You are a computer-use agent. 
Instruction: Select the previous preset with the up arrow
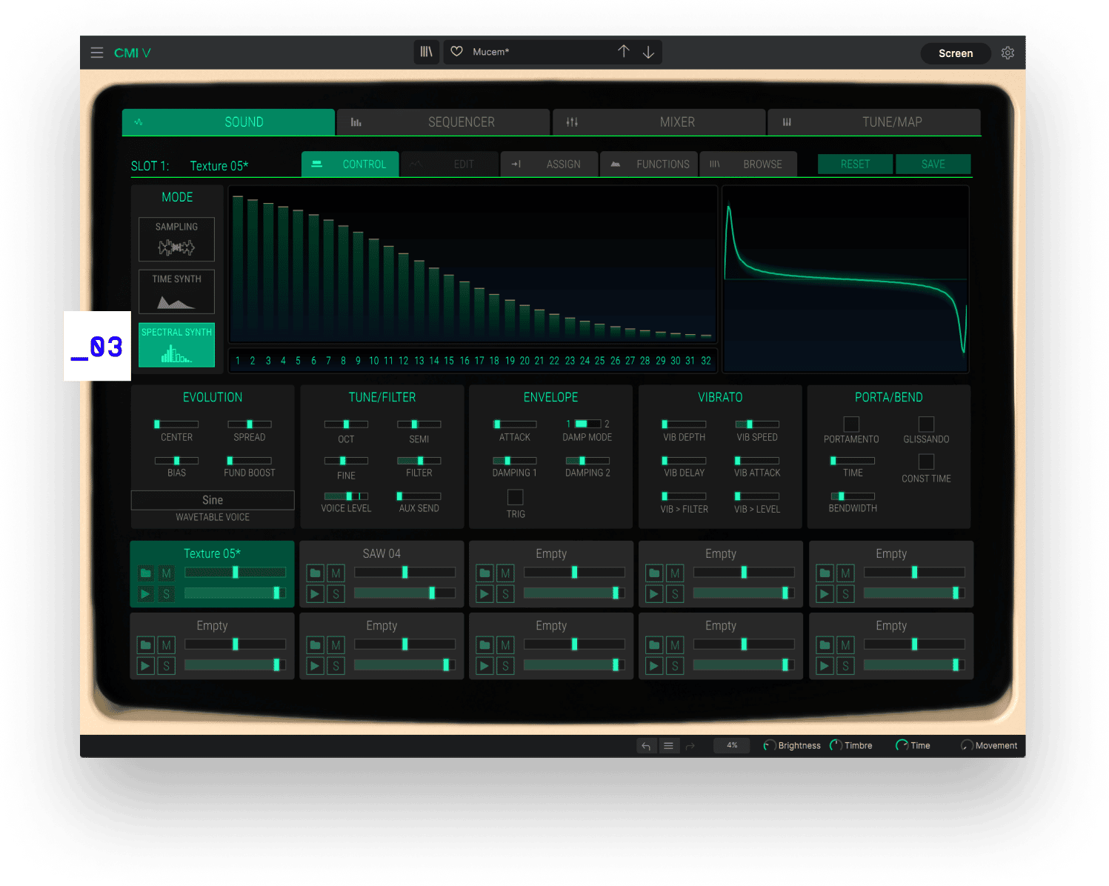[x=624, y=52]
